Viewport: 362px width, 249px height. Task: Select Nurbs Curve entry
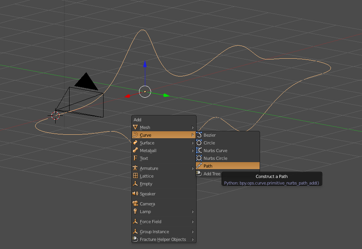tap(228, 151)
